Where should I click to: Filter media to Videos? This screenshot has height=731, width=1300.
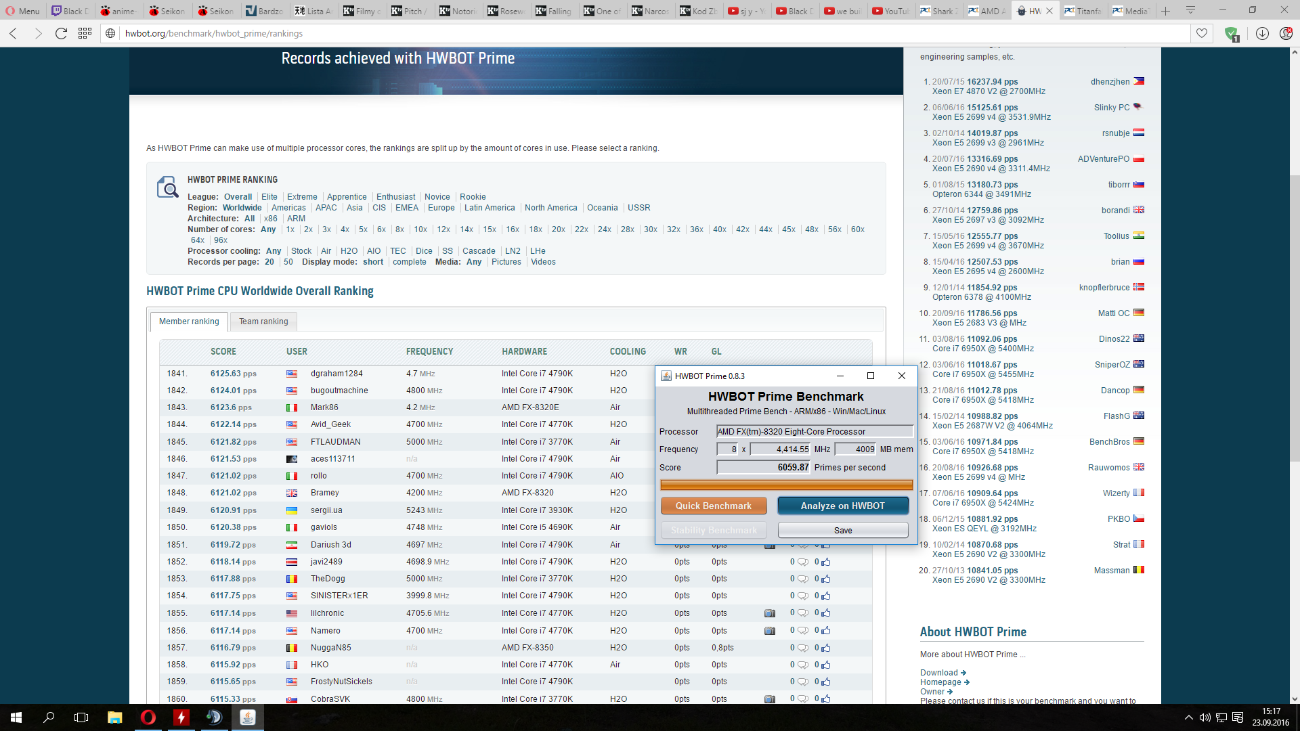543,262
